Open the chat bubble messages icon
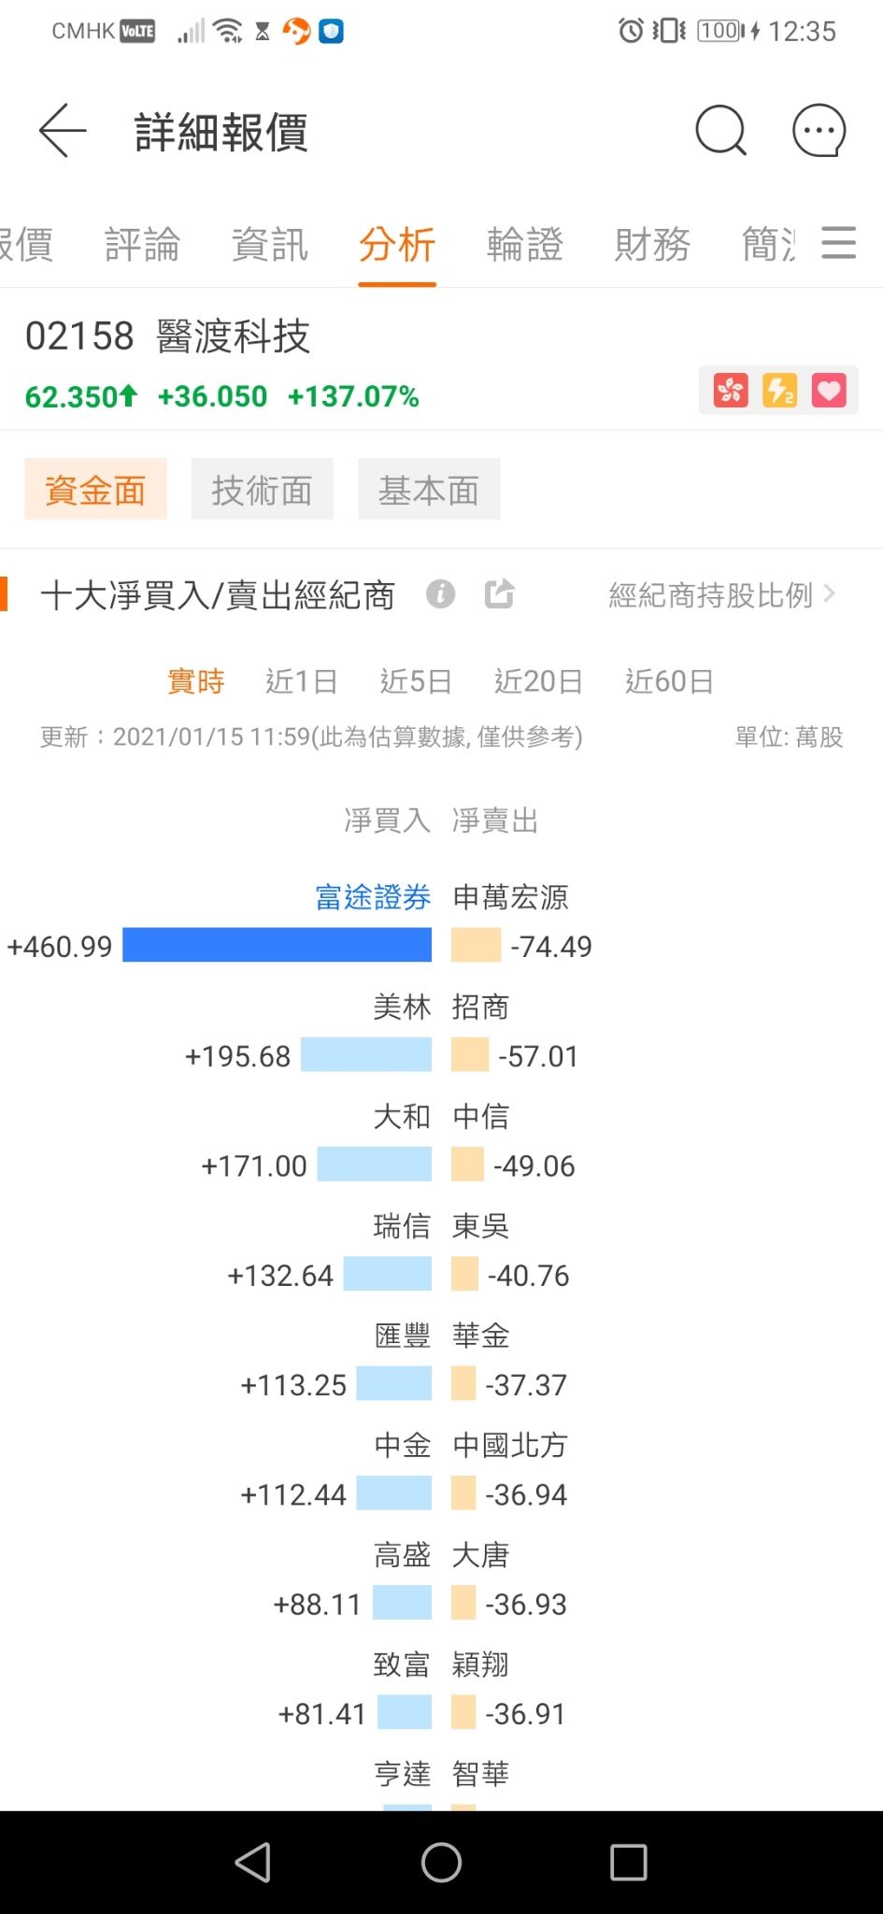This screenshot has height=1914, width=883. pos(819,131)
